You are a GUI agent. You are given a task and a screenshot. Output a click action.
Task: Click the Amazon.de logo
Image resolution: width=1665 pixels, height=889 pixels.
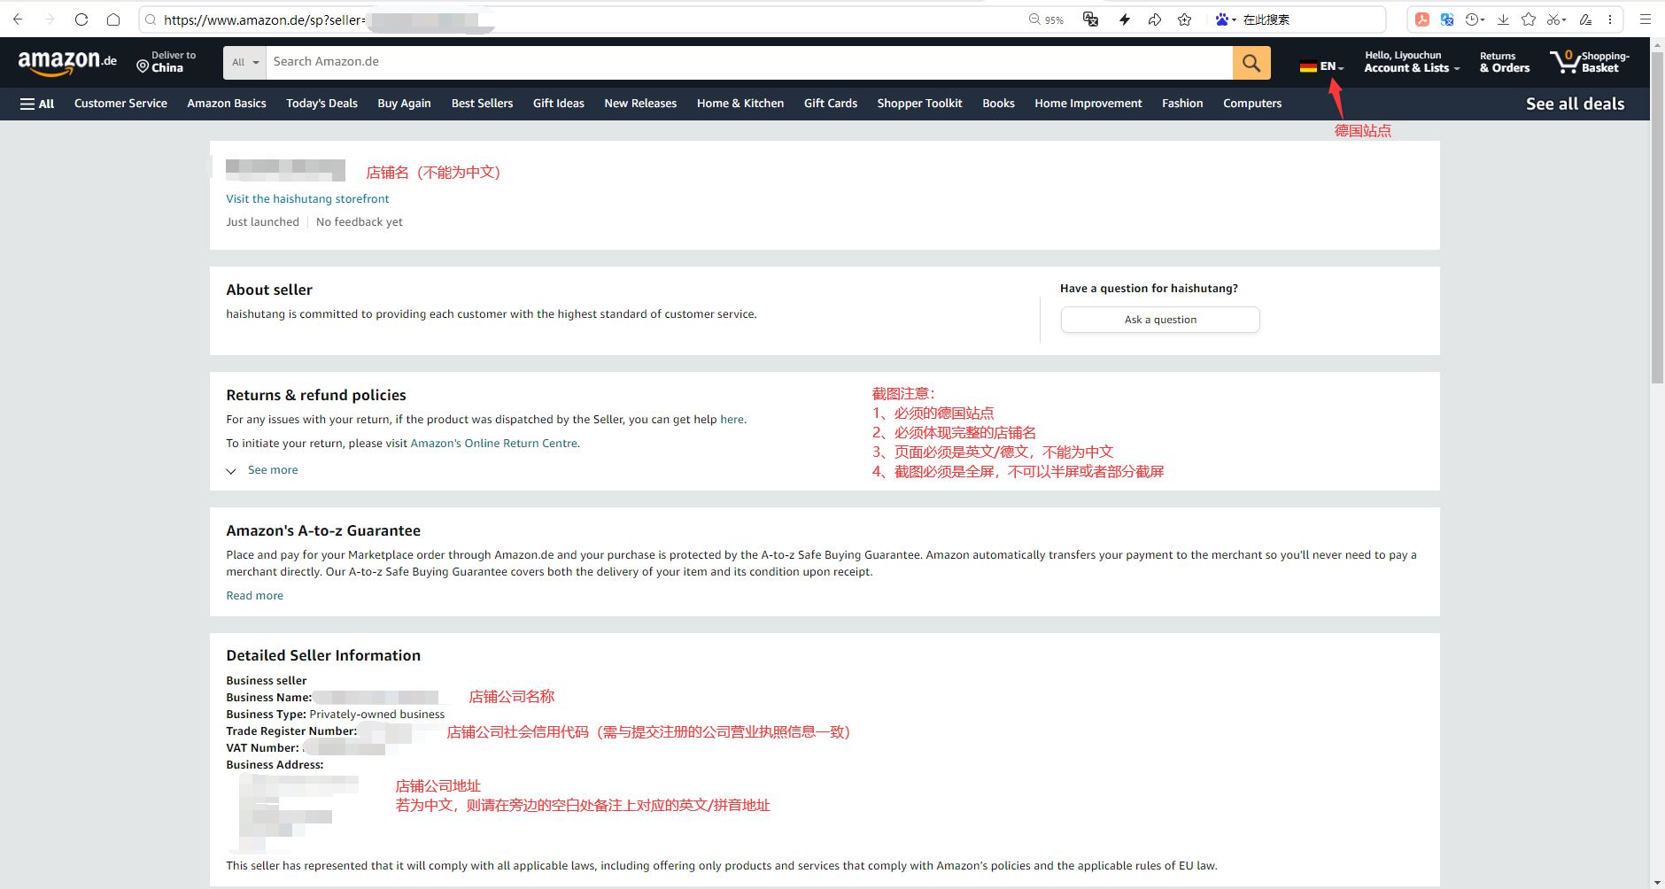pos(67,62)
